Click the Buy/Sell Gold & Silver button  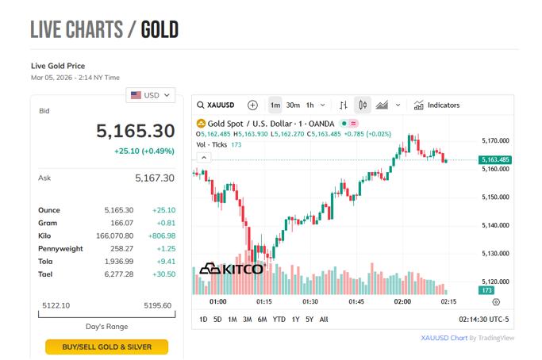click(x=106, y=347)
